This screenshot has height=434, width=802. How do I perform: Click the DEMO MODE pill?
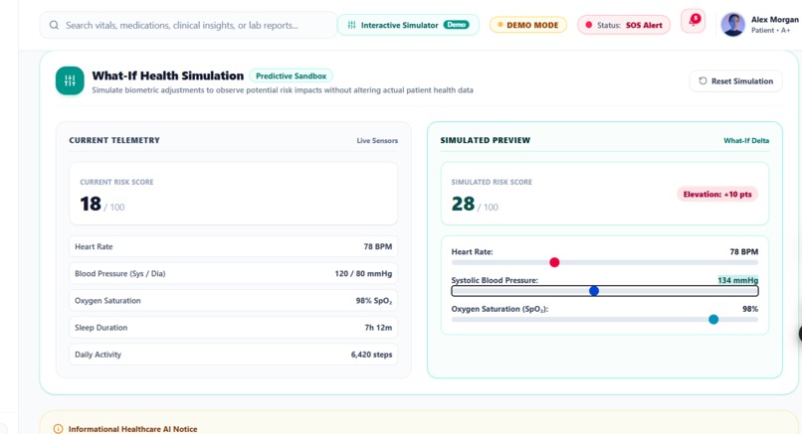[527, 25]
